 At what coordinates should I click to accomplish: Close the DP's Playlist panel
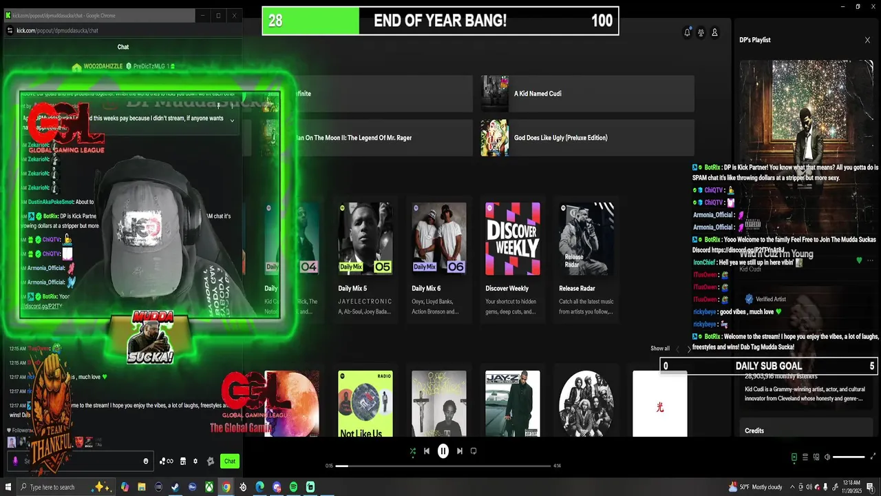pyautogui.click(x=867, y=40)
